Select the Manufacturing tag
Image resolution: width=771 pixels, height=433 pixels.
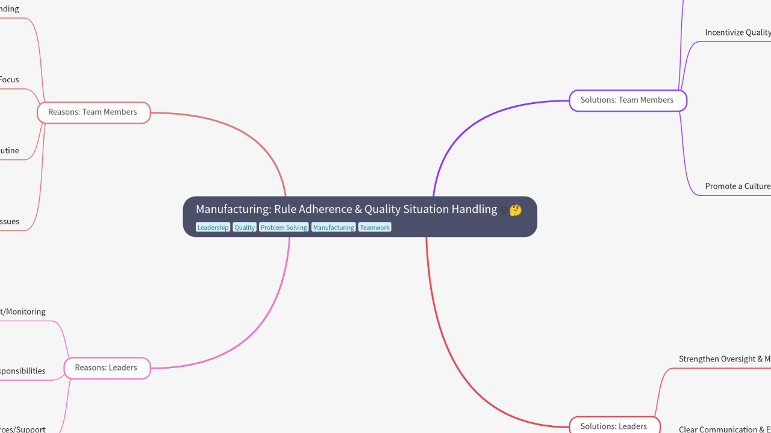(x=334, y=227)
